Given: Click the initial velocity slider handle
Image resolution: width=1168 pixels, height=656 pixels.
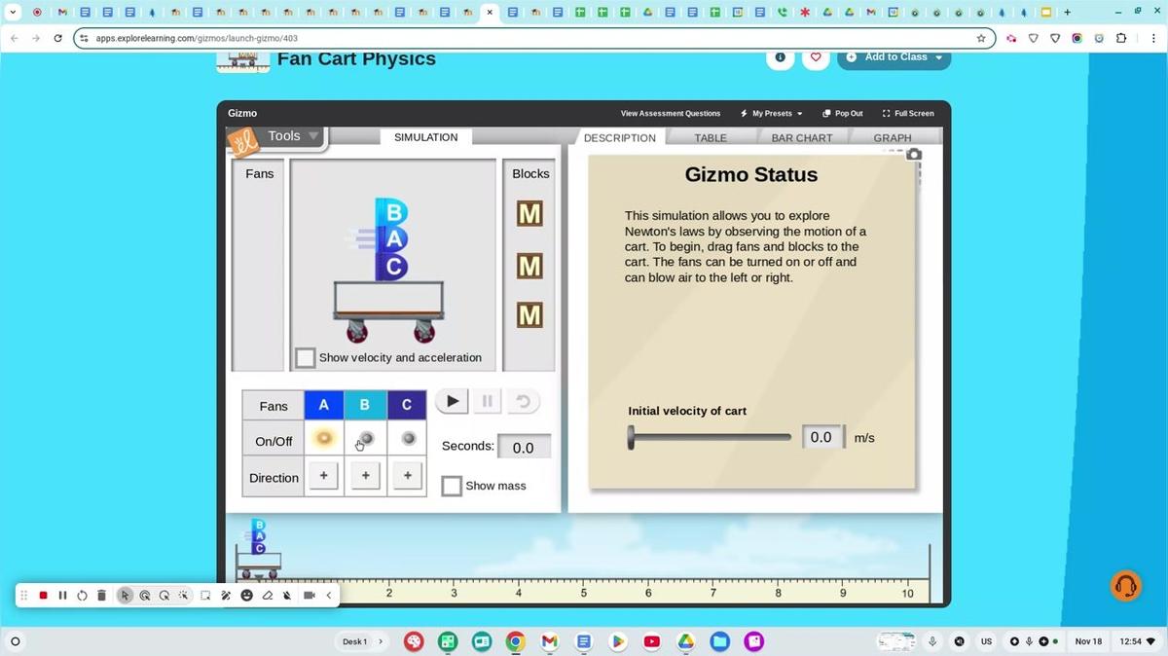Looking at the screenshot, I should 631,438.
